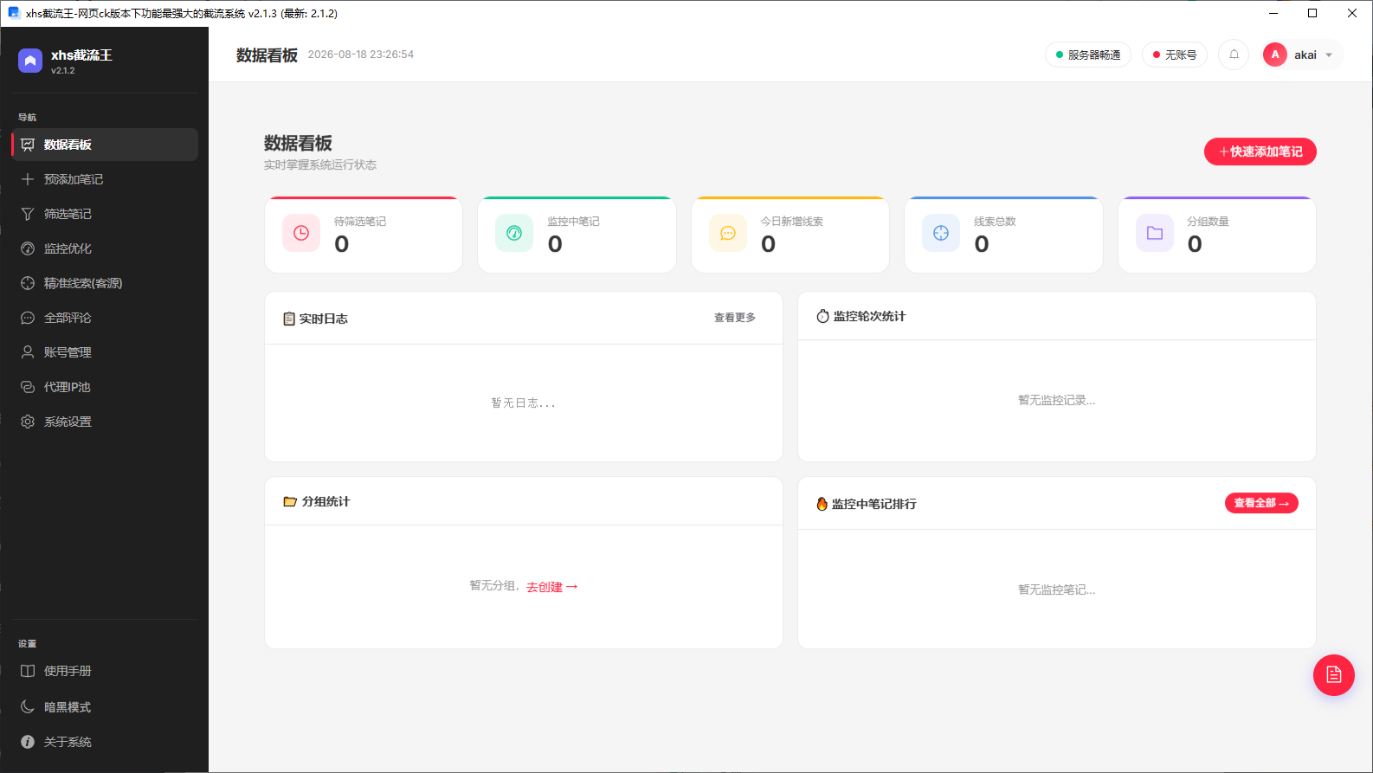Screen dimensions: 1373x773
Task: Click the v2.1.2 version label
Action: coord(63,71)
